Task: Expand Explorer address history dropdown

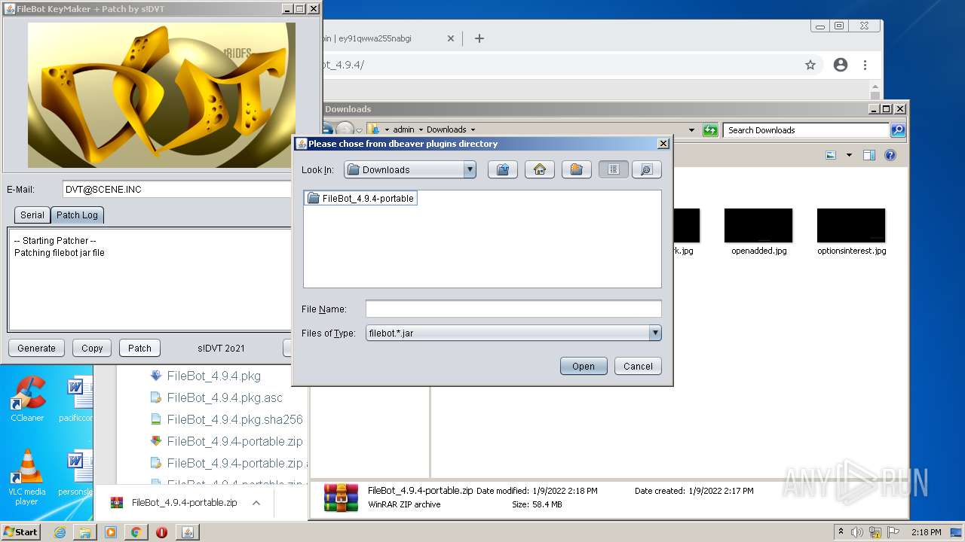Action: coord(691,130)
